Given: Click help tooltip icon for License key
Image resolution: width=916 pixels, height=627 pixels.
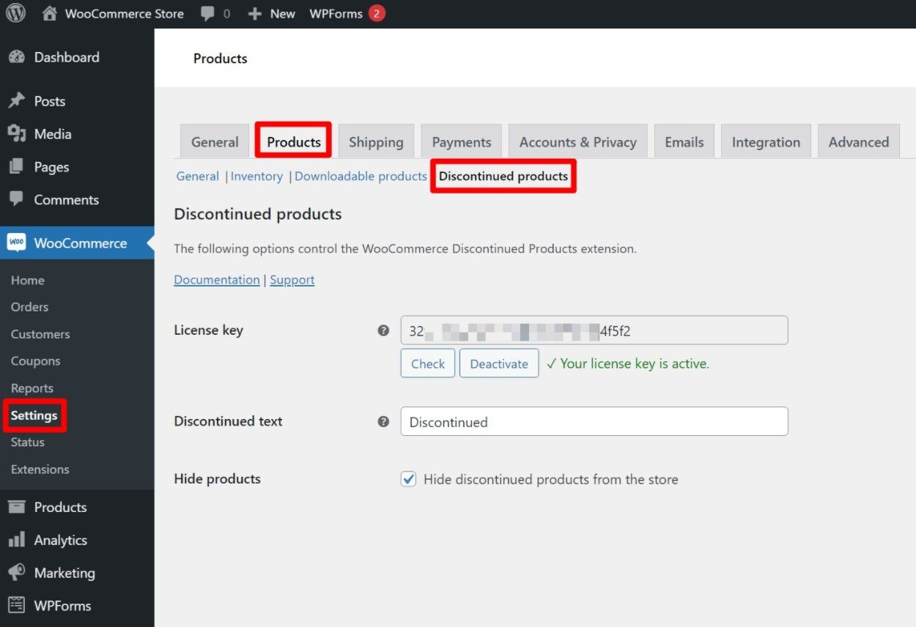Looking at the screenshot, I should 383,330.
